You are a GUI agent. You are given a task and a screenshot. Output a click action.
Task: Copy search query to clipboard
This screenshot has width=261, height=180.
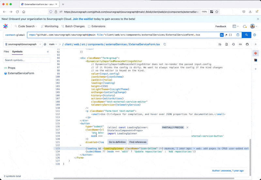tap(238, 35)
